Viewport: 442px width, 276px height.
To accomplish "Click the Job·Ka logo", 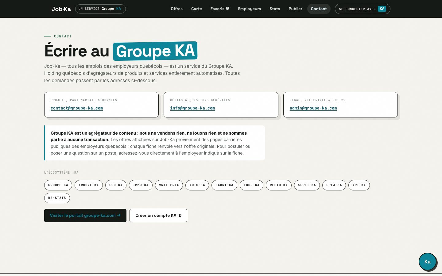I will (61, 9).
